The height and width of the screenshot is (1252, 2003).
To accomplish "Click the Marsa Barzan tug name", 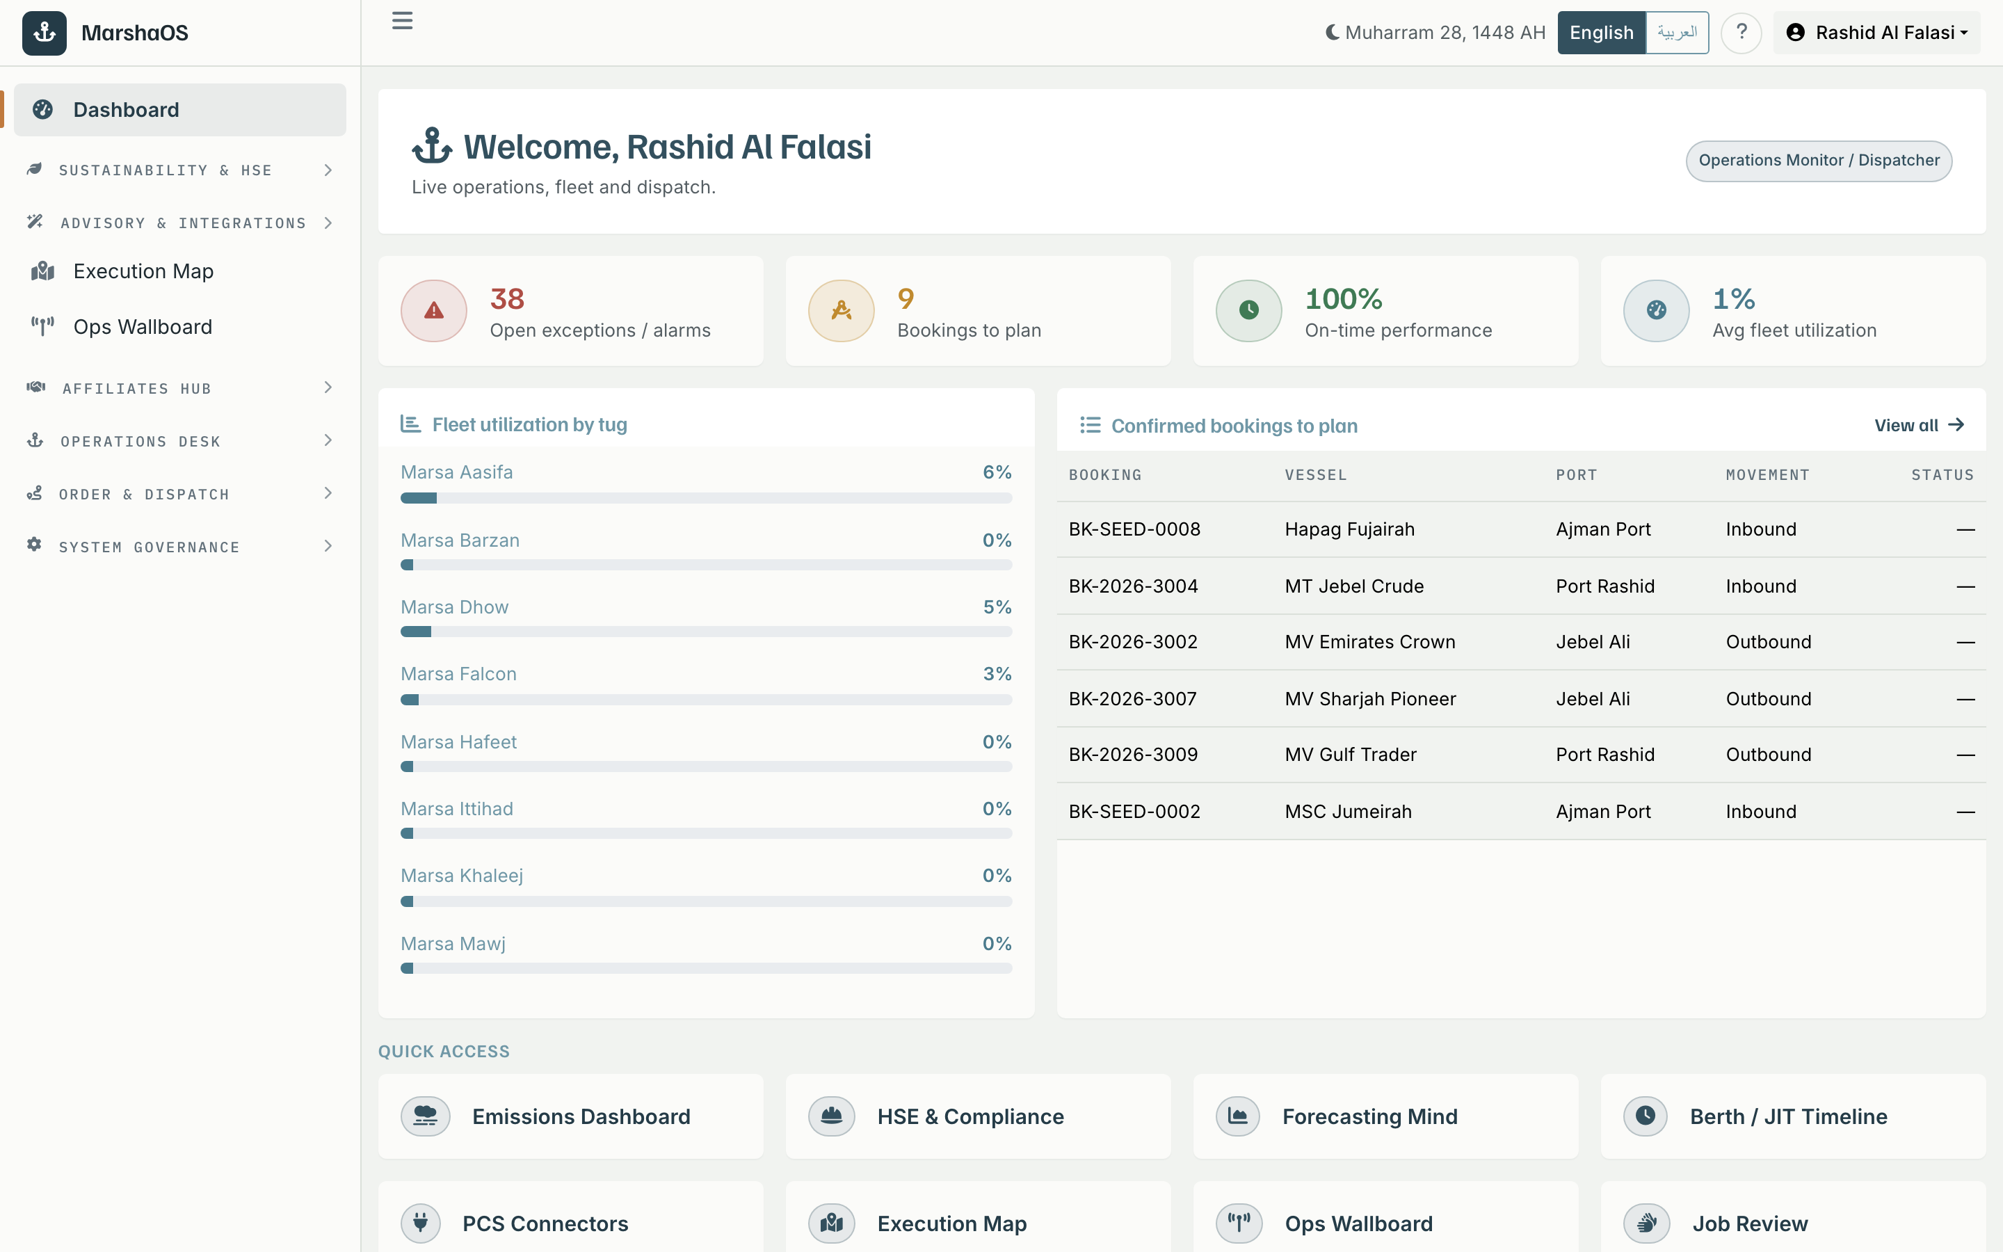I will (x=460, y=540).
